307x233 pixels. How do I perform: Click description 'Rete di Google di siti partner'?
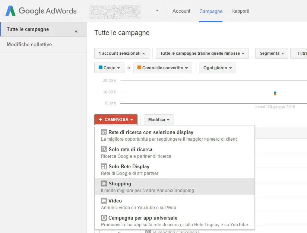point(130,173)
